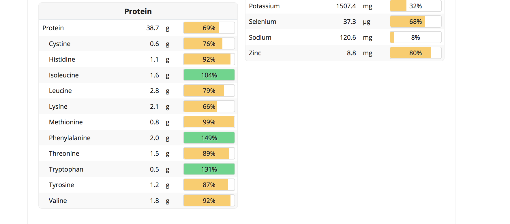Click the green Phenylalanine 149% bar

click(x=209, y=138)
